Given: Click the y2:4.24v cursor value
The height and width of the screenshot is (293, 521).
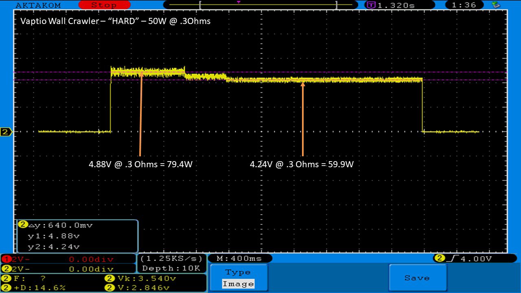Looking at the screenshot, I should (53, 247).
